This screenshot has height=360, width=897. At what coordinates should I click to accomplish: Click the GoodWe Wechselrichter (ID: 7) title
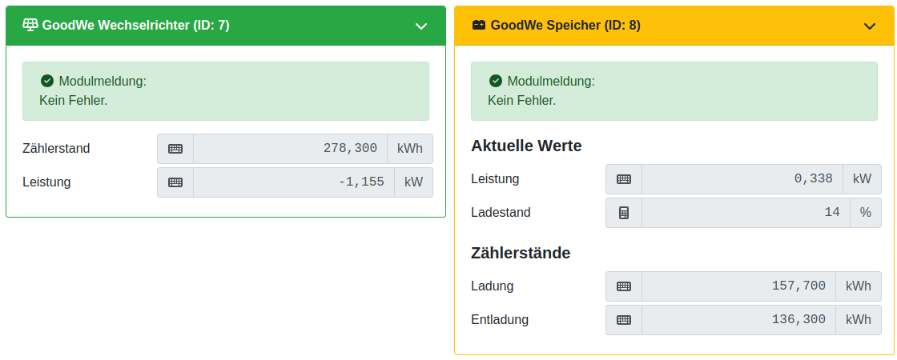tap(136, 26)
